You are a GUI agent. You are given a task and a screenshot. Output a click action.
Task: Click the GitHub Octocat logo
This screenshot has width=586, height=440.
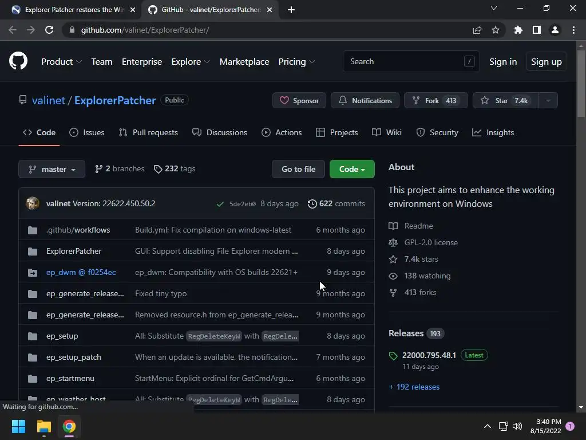point(18,61)
